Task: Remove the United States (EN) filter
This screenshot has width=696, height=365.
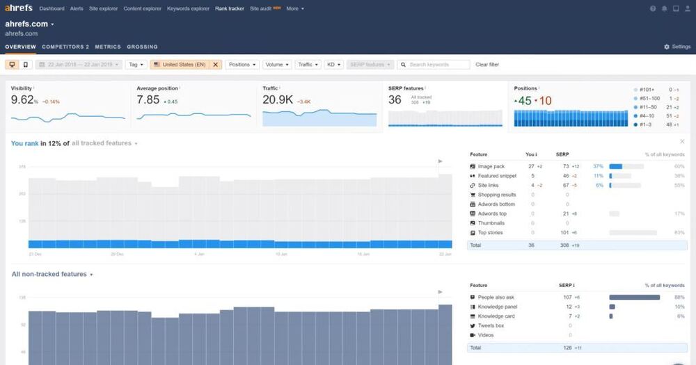Action: 215,65
